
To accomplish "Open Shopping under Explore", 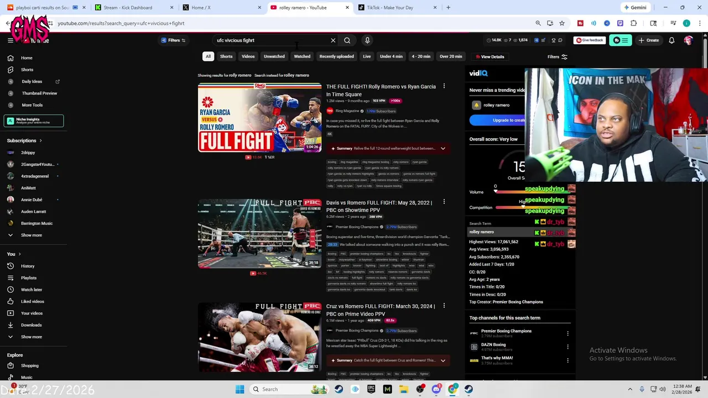I will coord(30,366).
